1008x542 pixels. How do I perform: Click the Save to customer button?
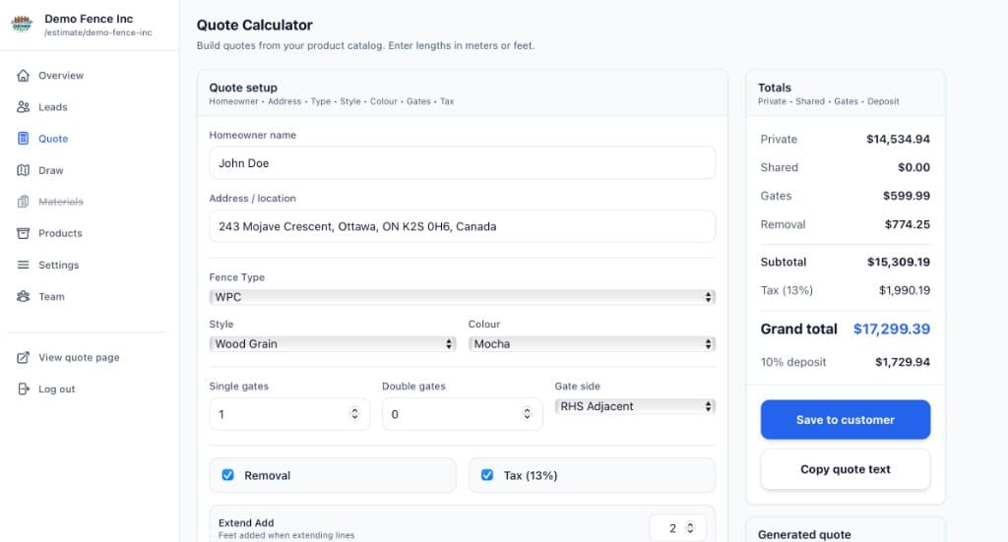[846, 419]
